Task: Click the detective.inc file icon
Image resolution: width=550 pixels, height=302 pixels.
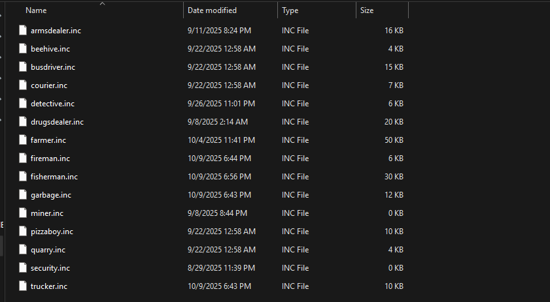Action: coord(23,104)
